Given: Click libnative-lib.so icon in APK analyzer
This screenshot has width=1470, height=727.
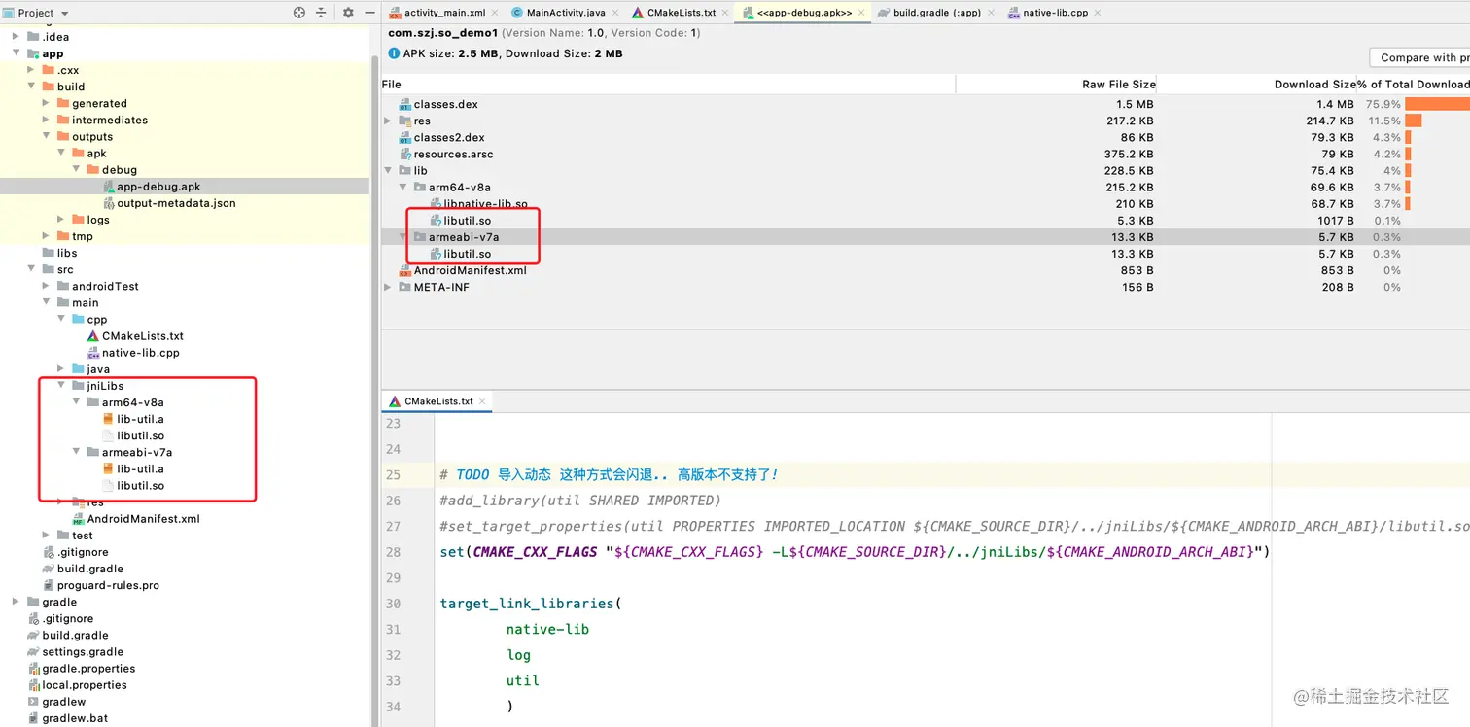Looking at the screenshot, I should click(x=436, y=204).
